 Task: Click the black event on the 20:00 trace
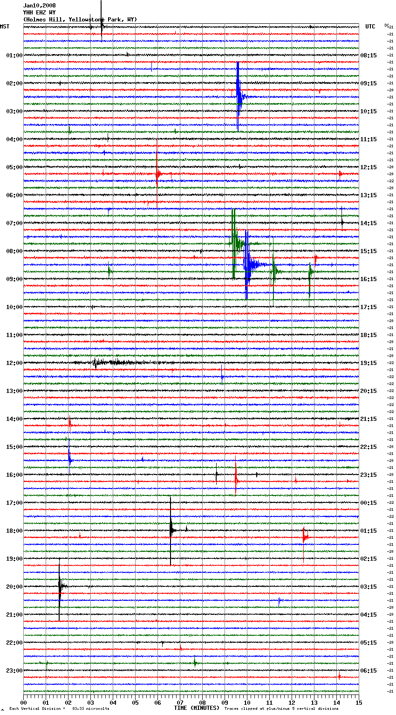point(60,586)
